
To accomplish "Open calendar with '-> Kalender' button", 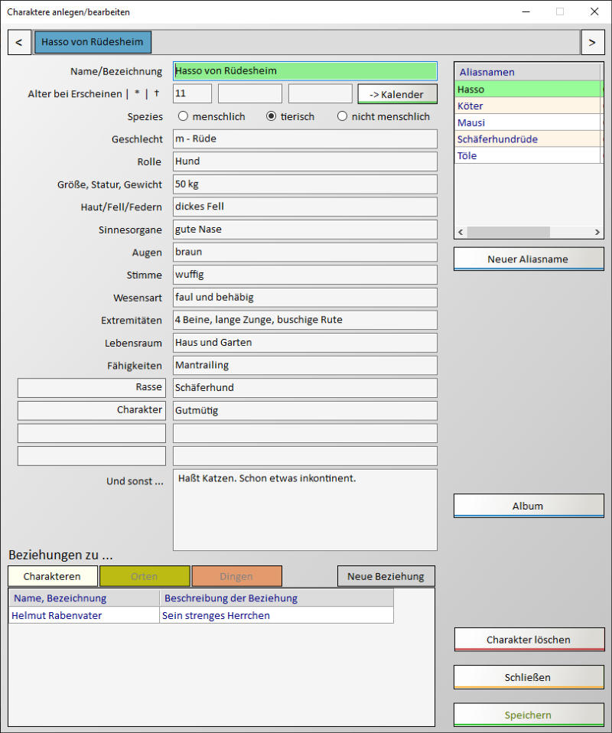I will tap(397, 94).
